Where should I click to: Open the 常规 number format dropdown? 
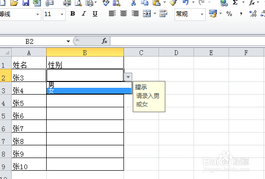[x=202, y=14]
